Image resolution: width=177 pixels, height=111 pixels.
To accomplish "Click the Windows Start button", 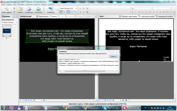I will [4, 108].
